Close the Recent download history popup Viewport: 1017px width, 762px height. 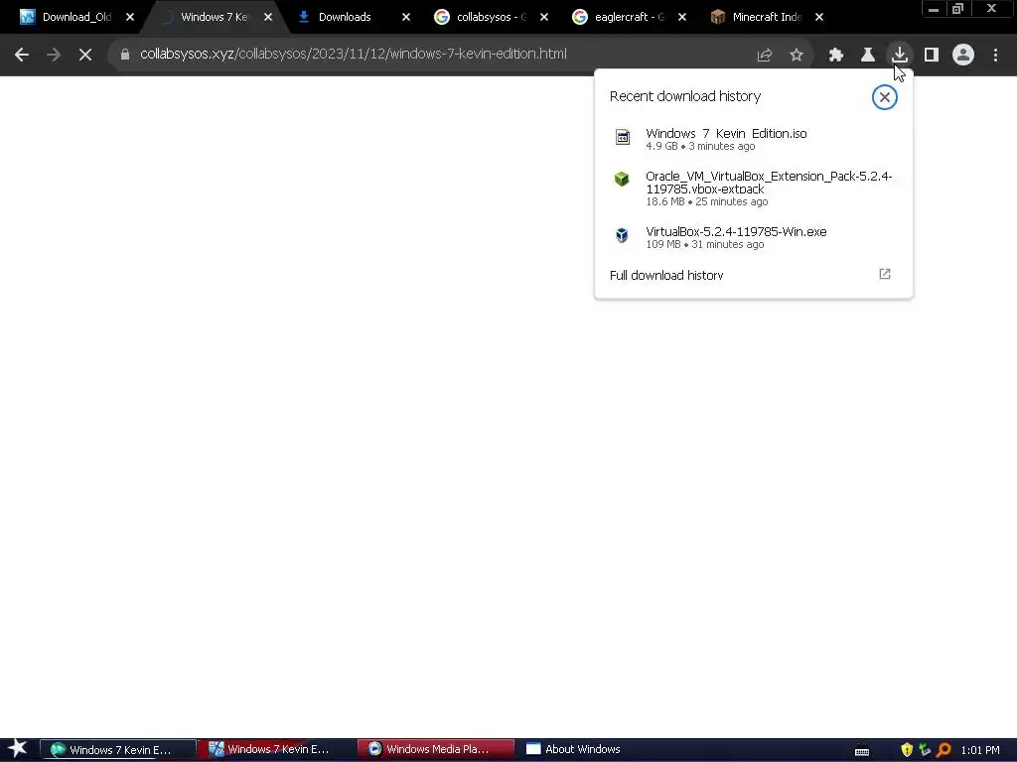pyautogui.click(x=884, y=97)
